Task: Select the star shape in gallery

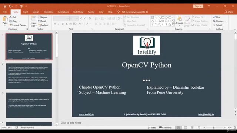Action: pos(170,24)
